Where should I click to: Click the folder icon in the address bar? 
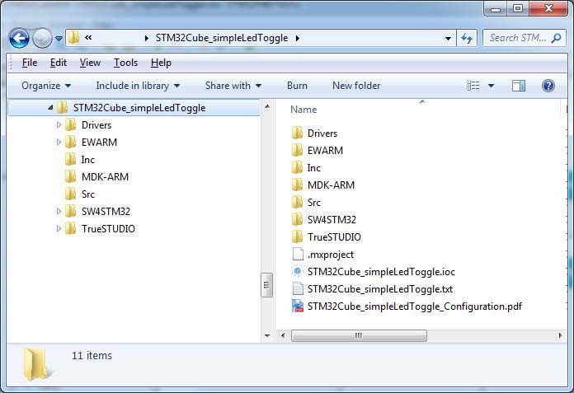point(73,38)
